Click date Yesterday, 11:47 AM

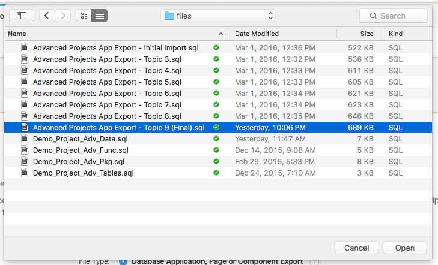[270, 138]
